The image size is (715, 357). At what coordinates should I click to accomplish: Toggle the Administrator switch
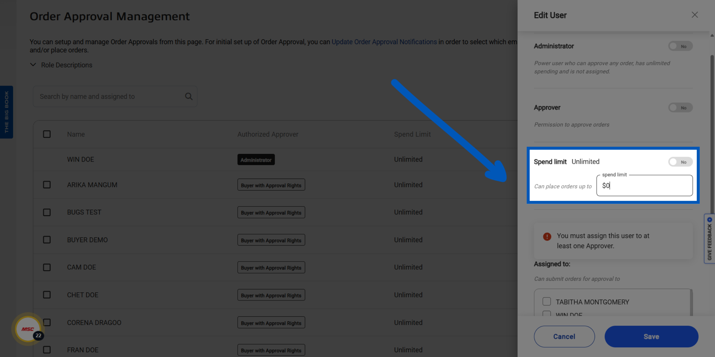[680, 46]
